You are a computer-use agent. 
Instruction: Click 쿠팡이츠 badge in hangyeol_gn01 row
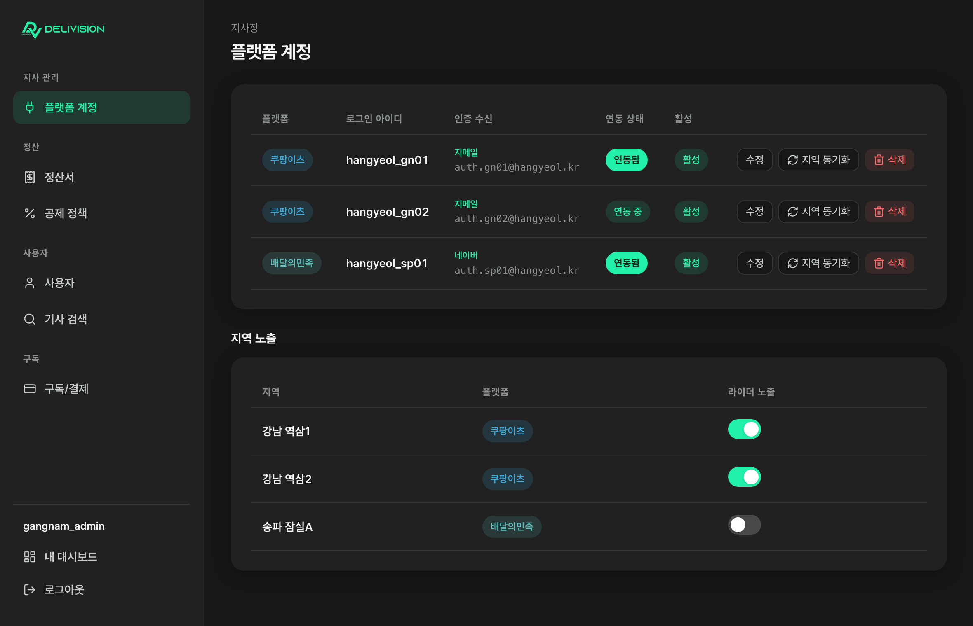pyautogui.click(x=287, y=160)
